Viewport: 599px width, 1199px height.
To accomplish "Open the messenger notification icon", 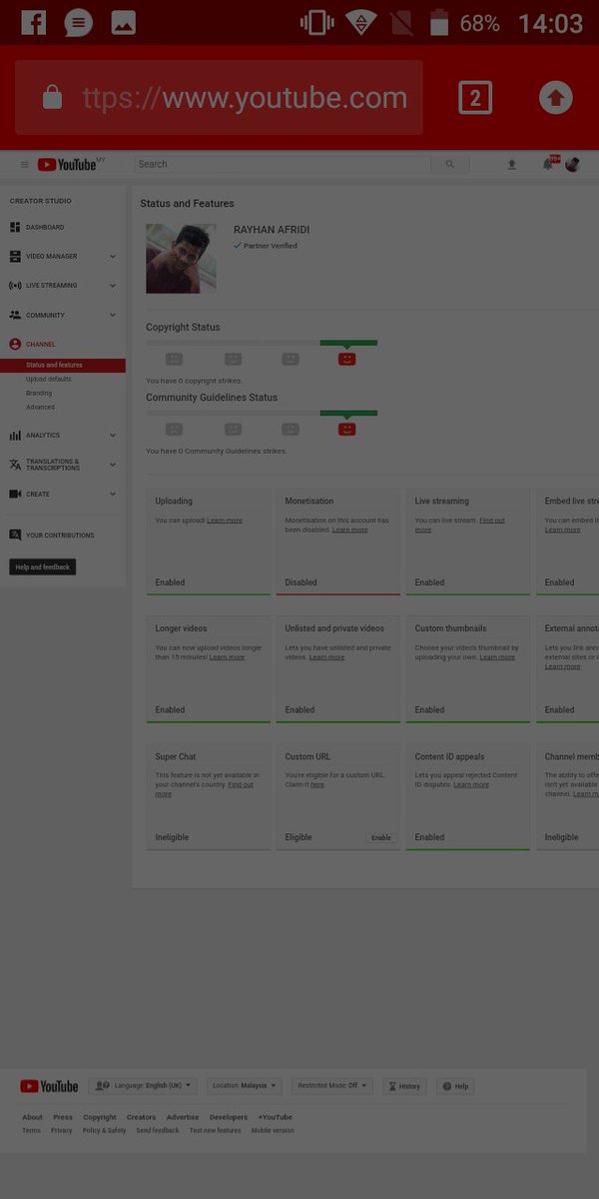I will point(78,22).
